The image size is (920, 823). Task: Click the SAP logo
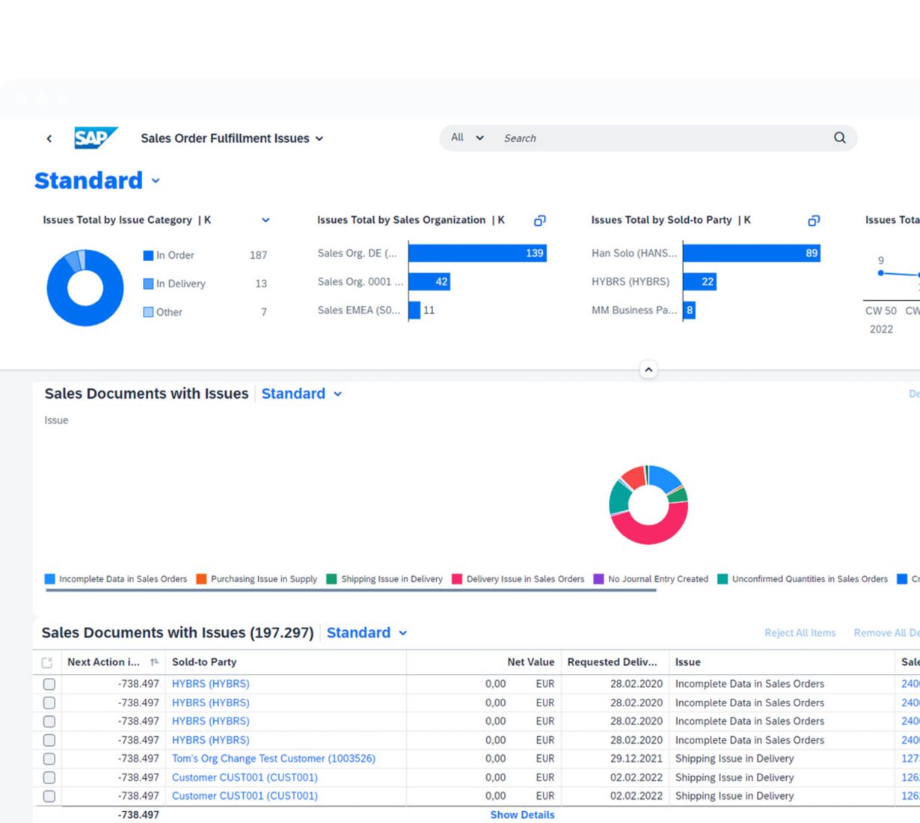[95, 138]
